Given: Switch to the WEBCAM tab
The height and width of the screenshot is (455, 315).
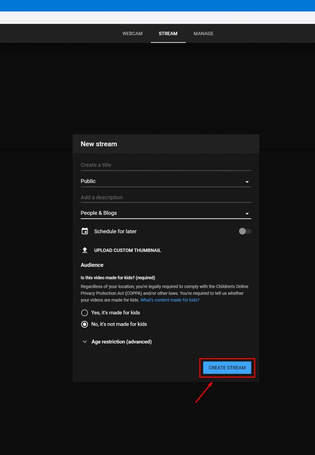Looking at the screenshot, I should (x=132, y=33).
